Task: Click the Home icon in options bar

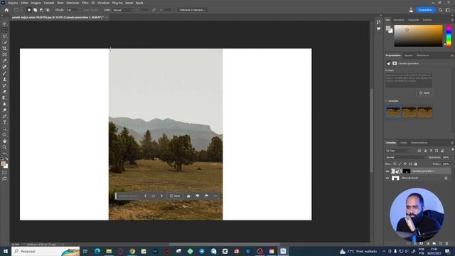Action: click(x=6, y=10)
